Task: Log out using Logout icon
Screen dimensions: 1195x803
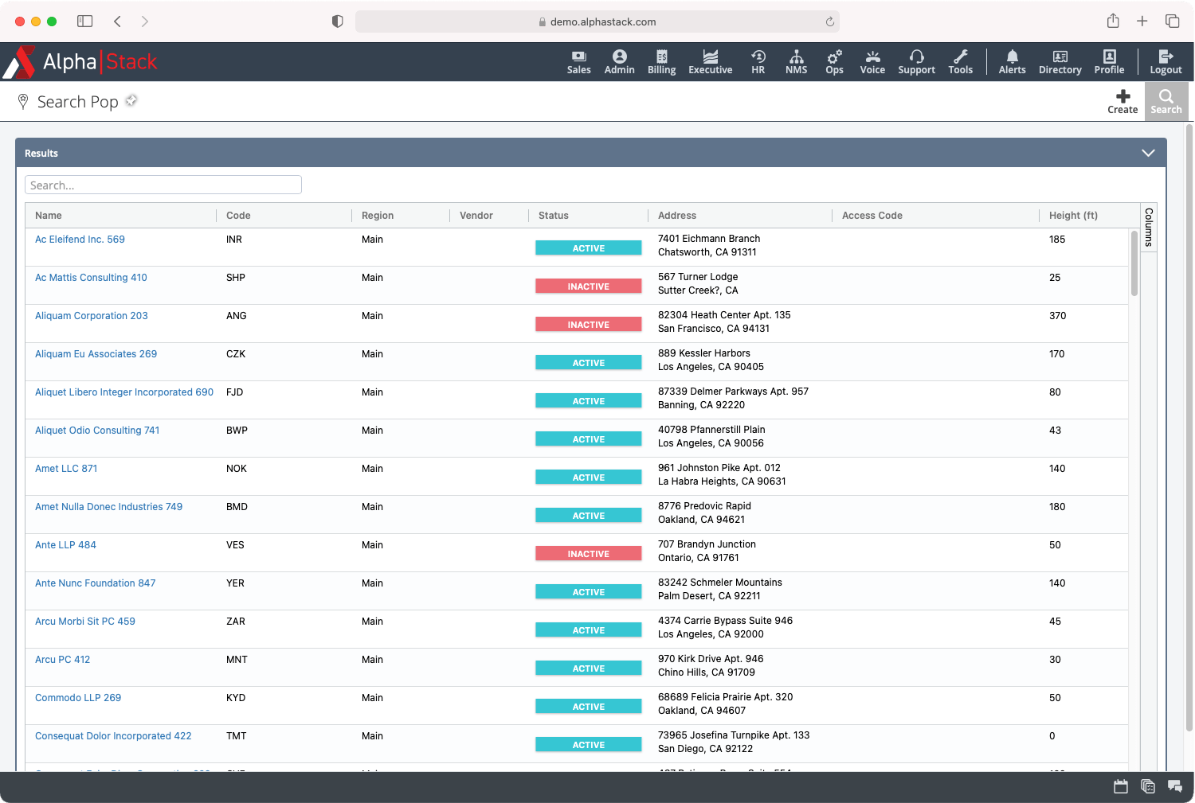Action: click(x=1166, y=62)
